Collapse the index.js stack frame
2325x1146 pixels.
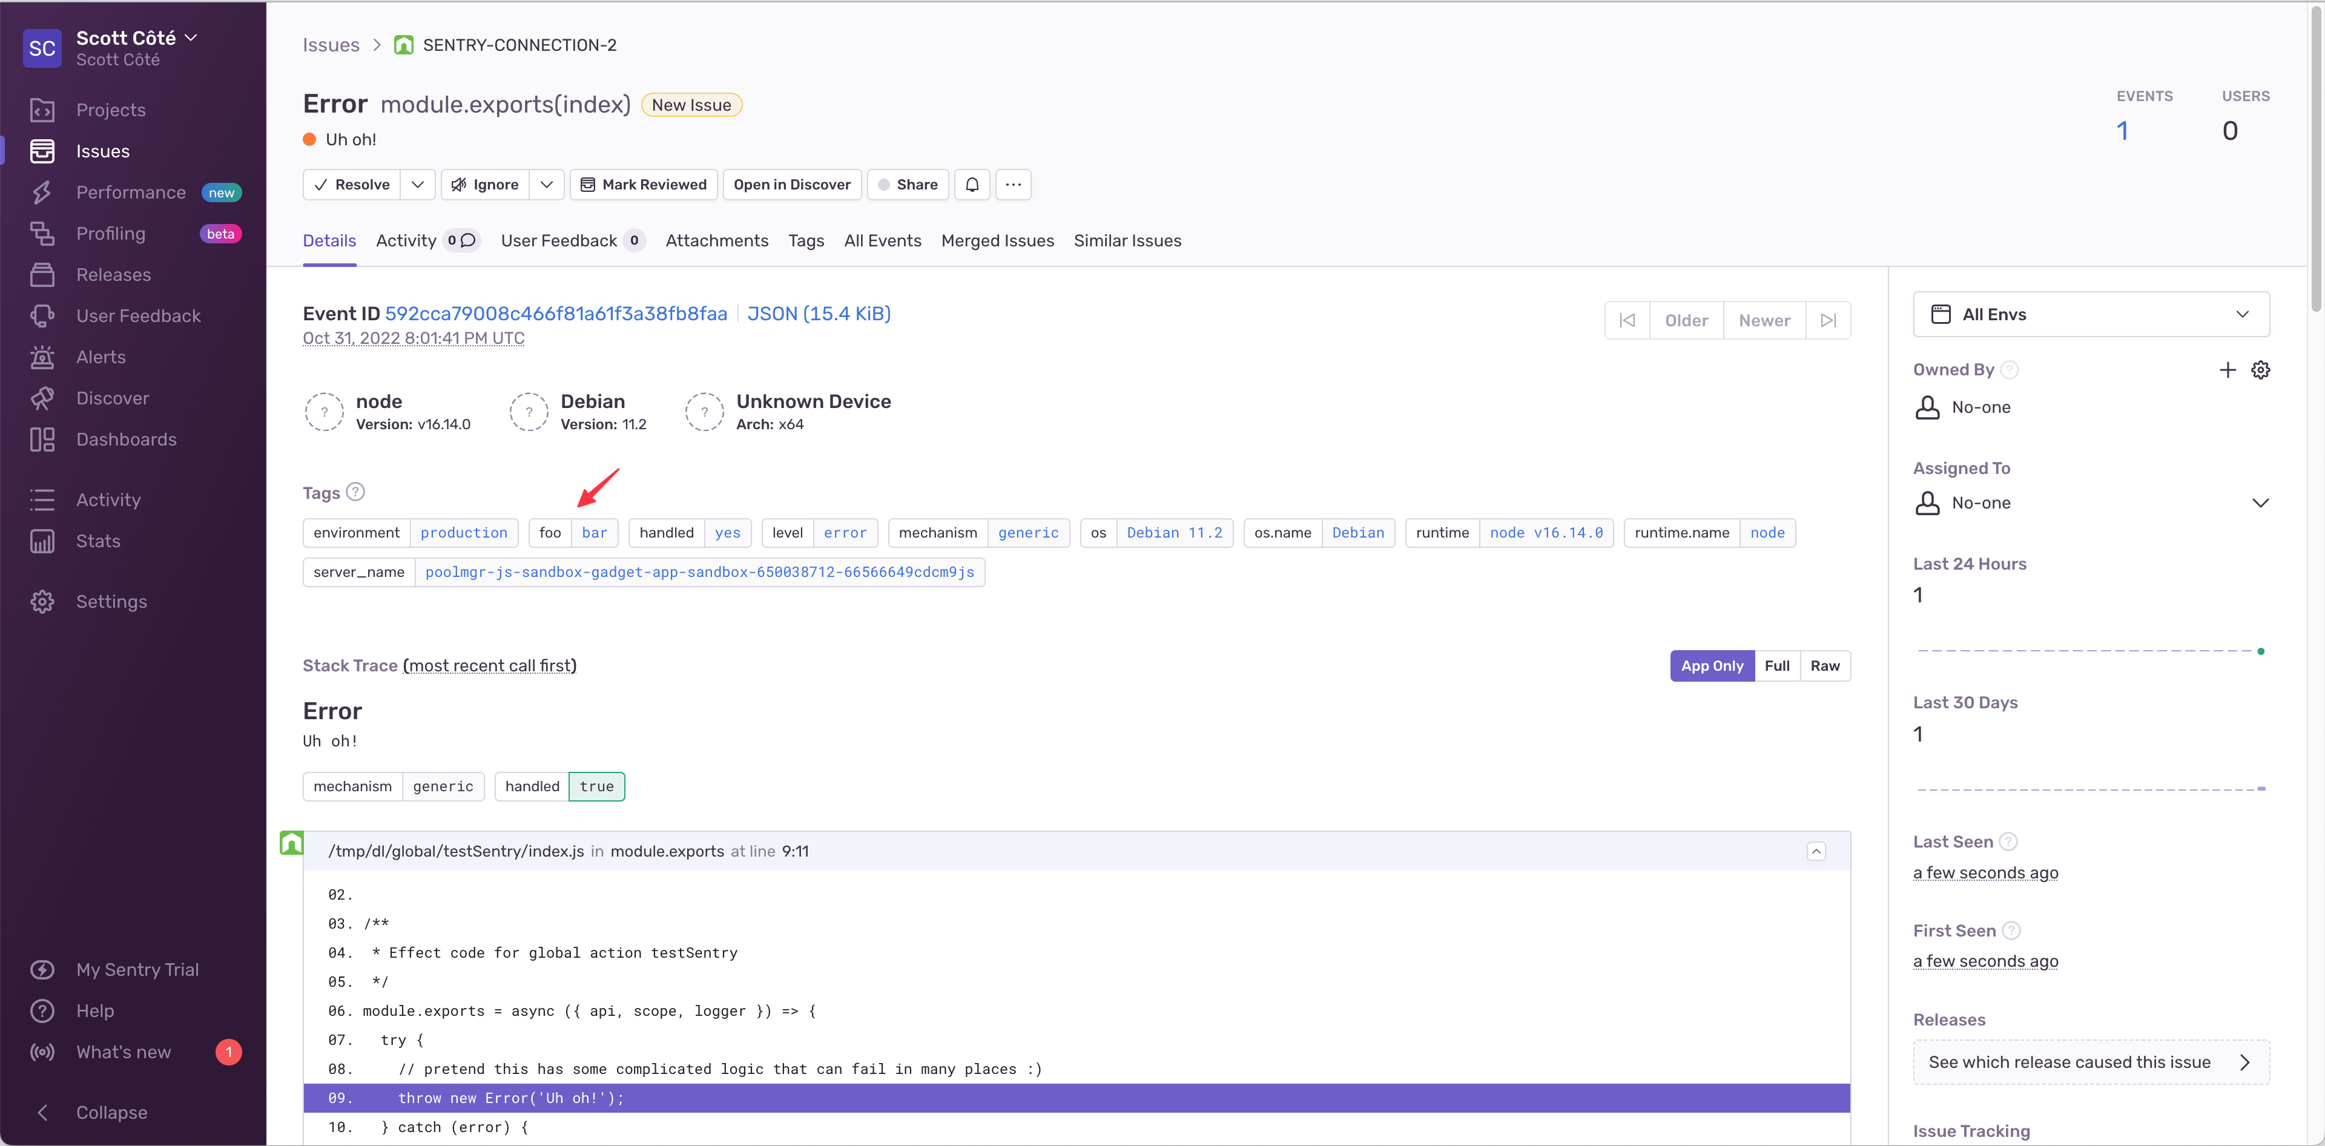click(x=1816, y=851)
